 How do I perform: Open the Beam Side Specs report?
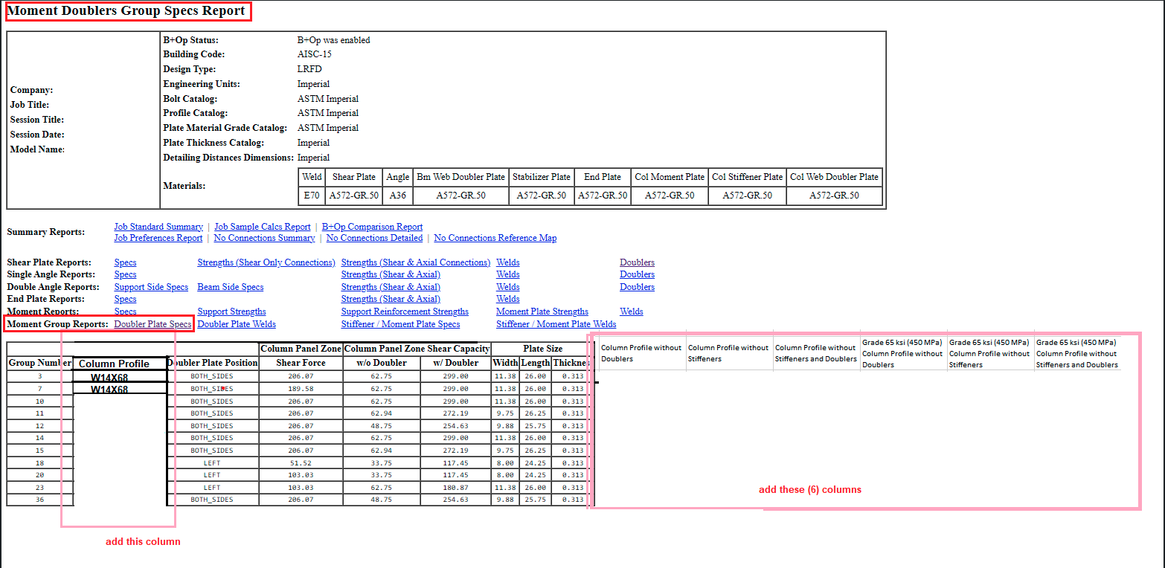pos(230,287)
